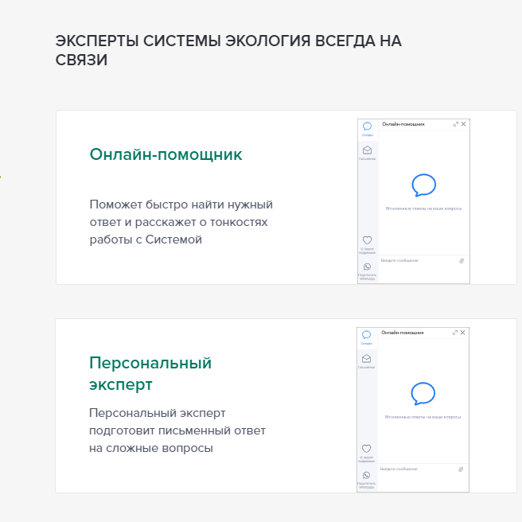Click widget title in Персональный эксперт card
This screenshot has height=522, width=522.
(403, 333)
